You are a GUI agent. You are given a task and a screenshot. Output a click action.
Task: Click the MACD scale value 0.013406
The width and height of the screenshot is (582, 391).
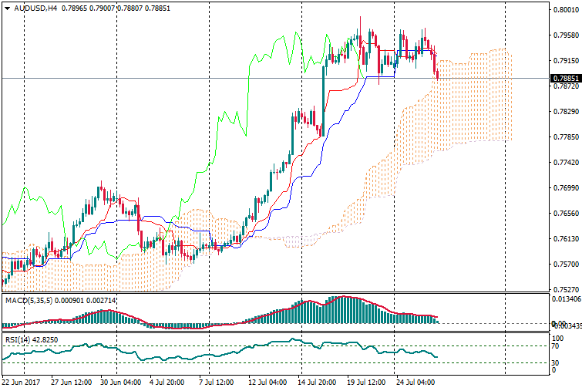coord(565,298)
